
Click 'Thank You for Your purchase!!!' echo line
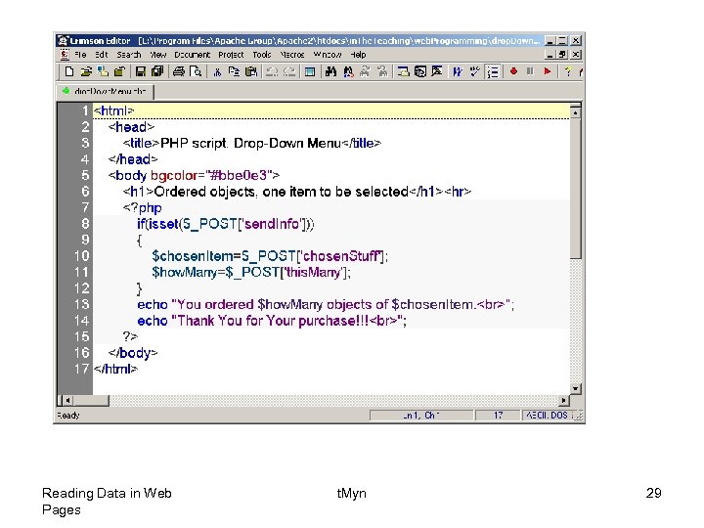click(x=272, y=321)
